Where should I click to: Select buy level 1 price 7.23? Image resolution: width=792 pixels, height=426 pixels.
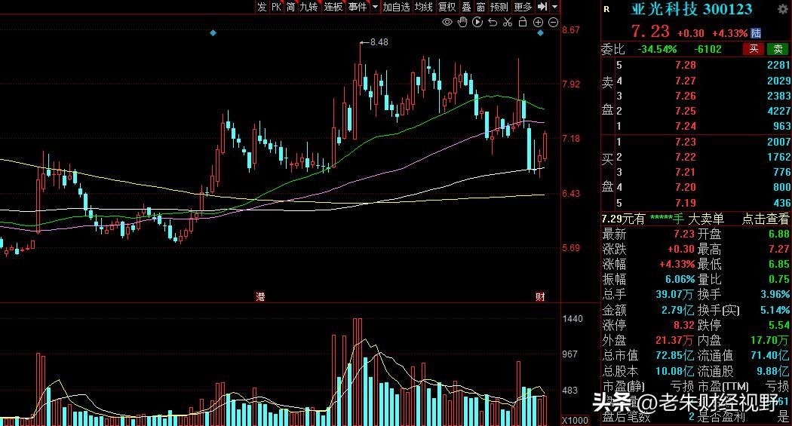coord(686,142)
